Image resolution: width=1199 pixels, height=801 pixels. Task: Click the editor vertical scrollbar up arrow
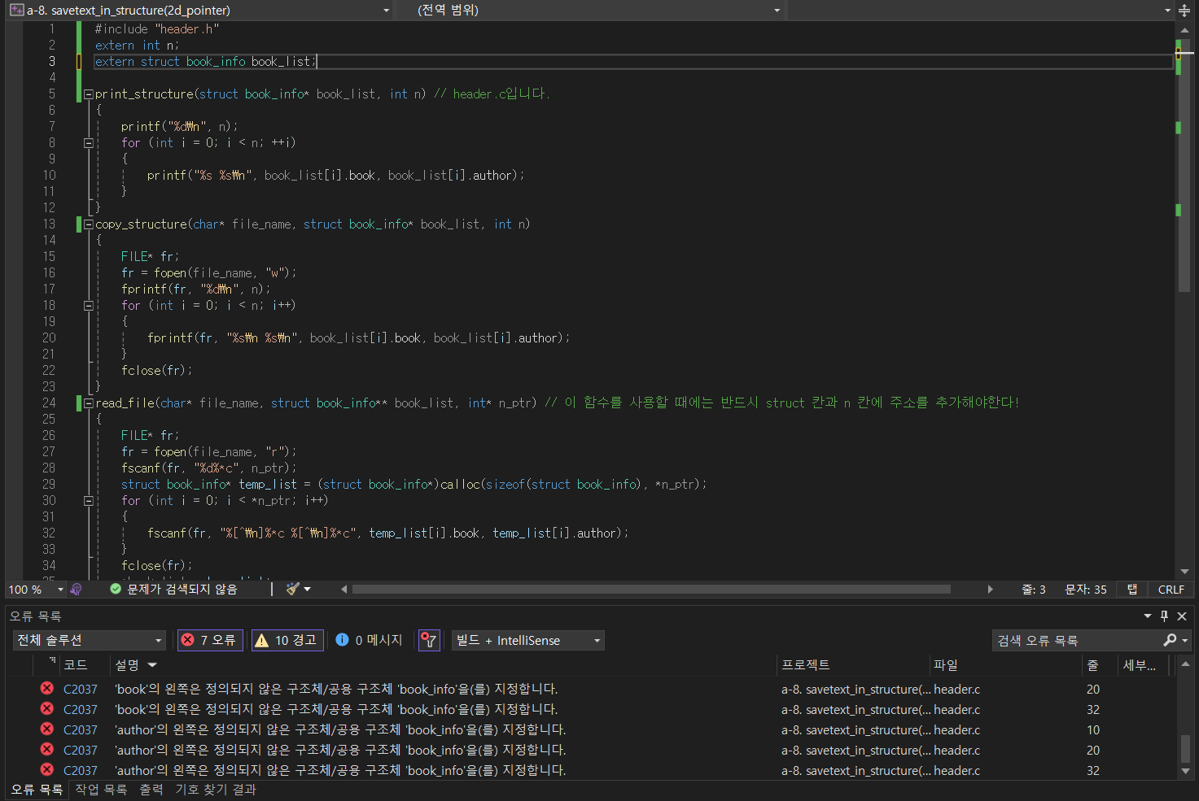coord(1184,30)
